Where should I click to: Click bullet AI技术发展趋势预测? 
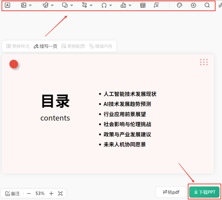(127, 104)
